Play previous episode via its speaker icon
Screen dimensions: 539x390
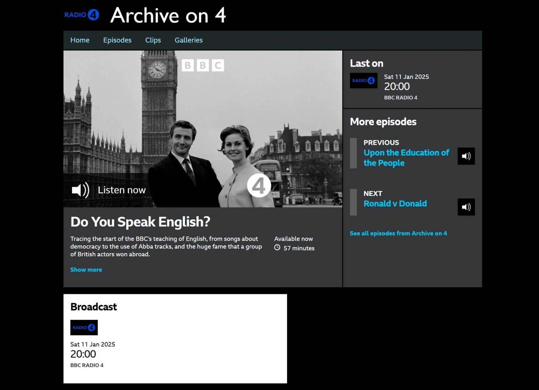pyautogui.click(x=466, y=156)
